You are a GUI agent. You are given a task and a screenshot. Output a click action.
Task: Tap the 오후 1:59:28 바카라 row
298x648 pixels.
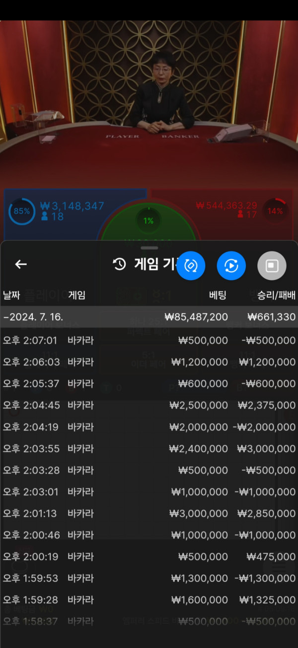pyautogui.click(x=149, y=600)
